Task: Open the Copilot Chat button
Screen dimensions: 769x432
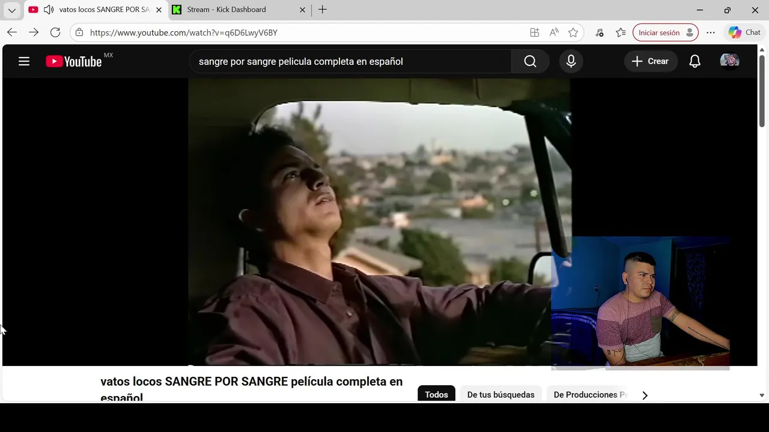Action: 745,32
